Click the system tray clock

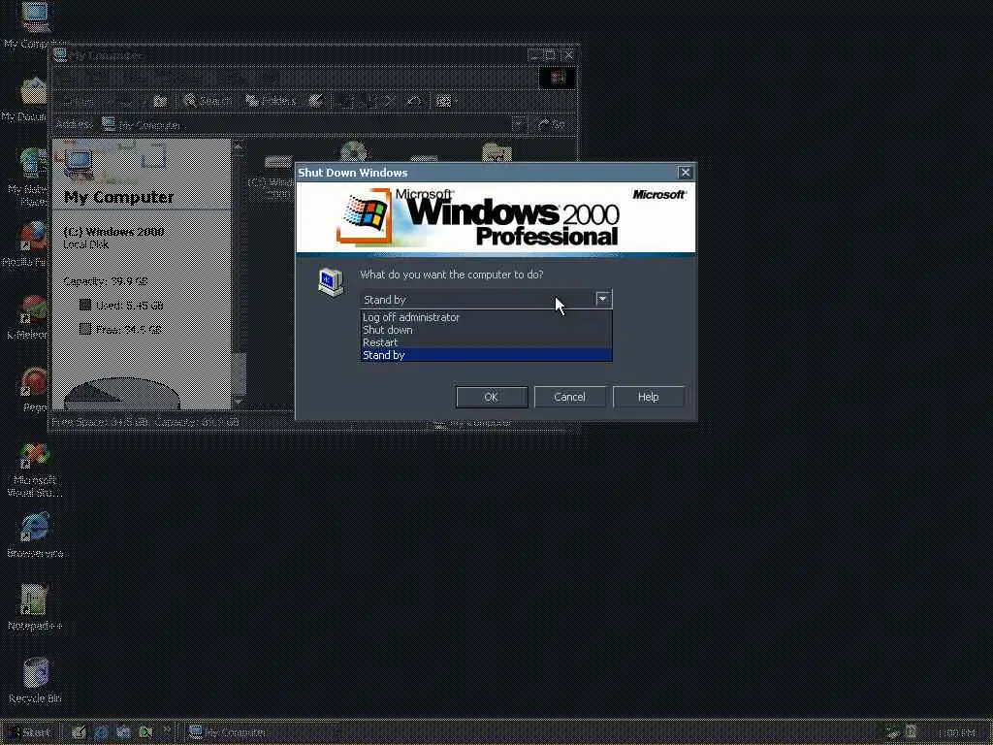957,733
